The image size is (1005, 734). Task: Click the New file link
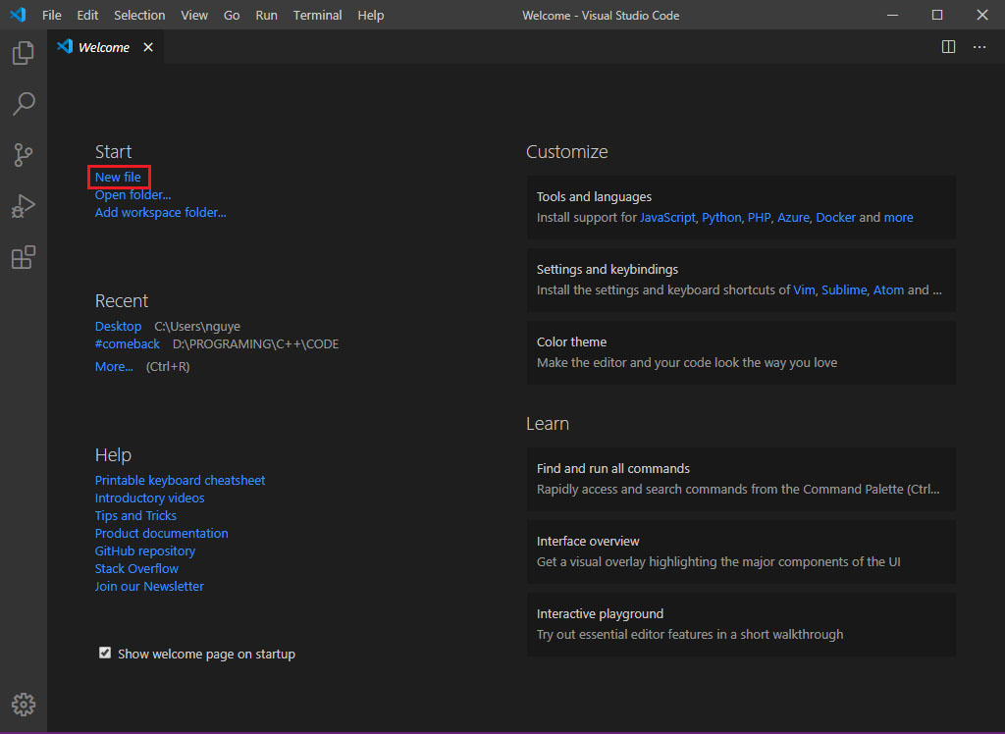click(118, 178)
